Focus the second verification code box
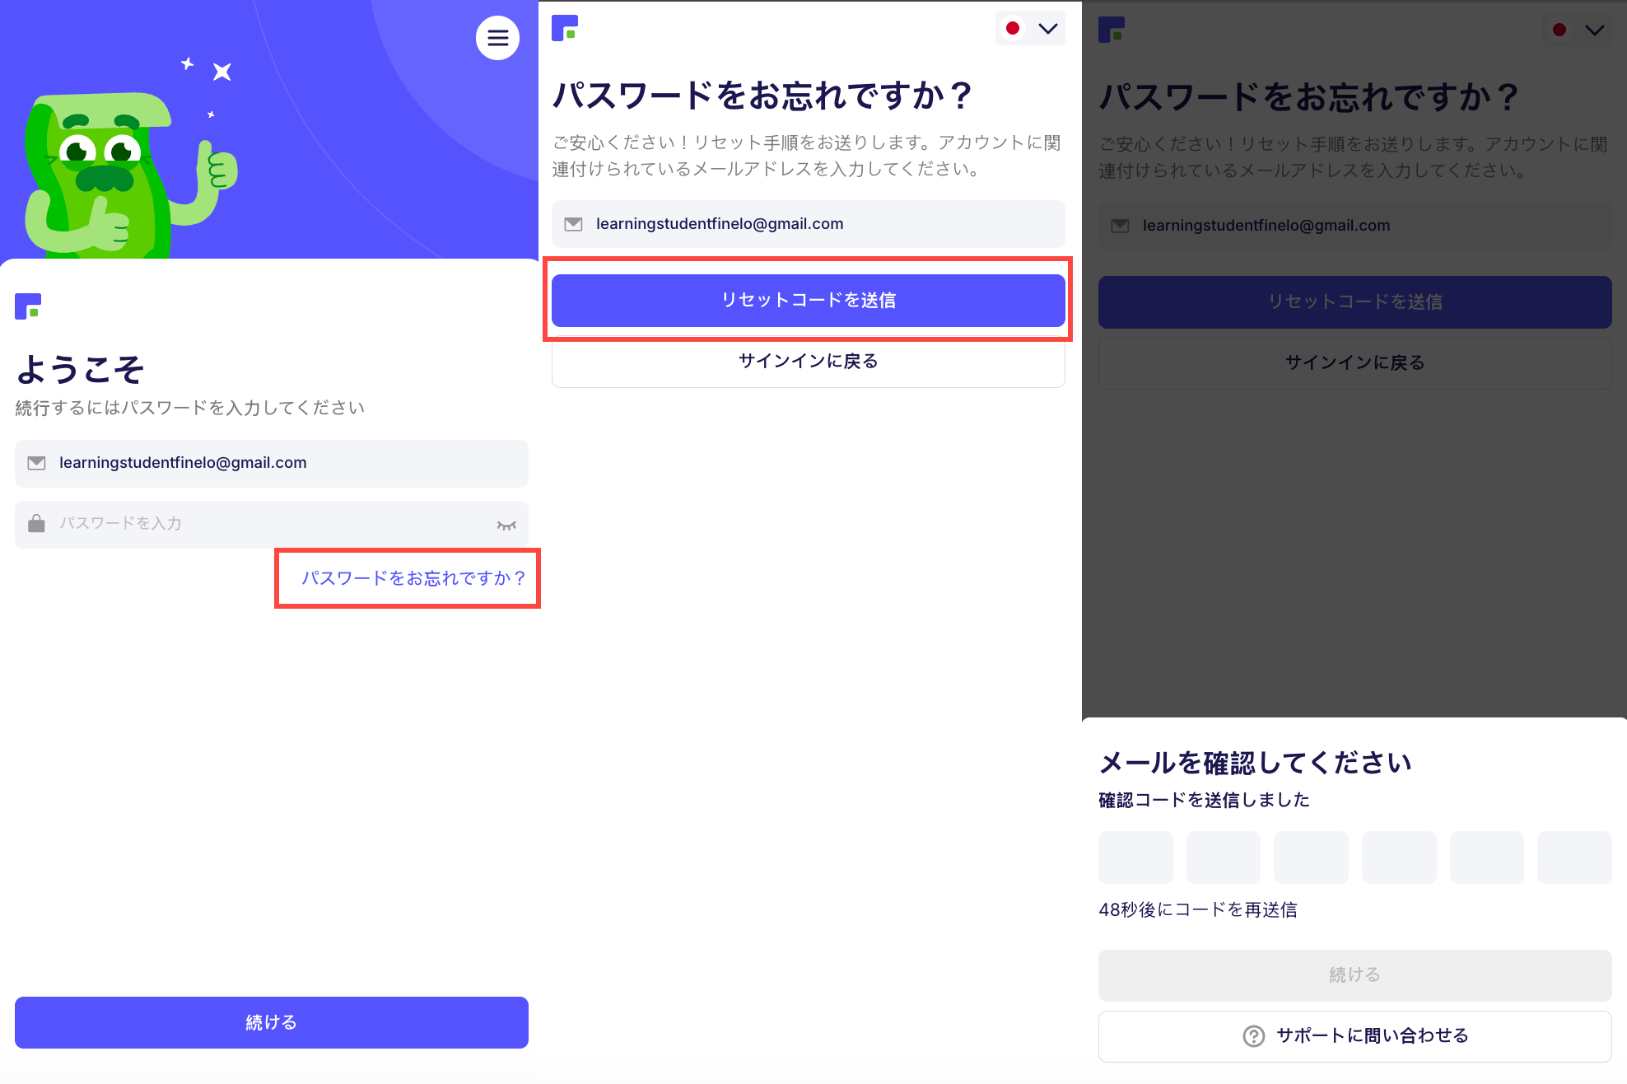The height and width of the screenshot is (1084, 1627). pyautogui.click(x=1224, y=857)
